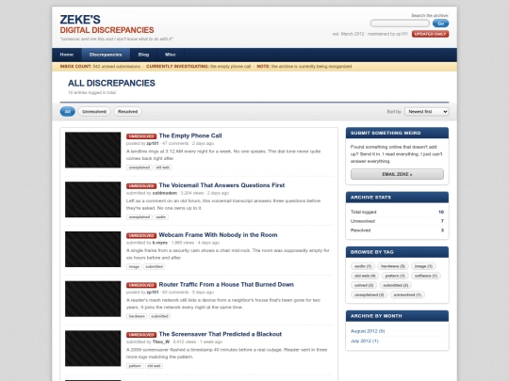The image size is (509, 381).
Task: Browse the unresolved (1) tag
Action: click(x=407, y=294)
